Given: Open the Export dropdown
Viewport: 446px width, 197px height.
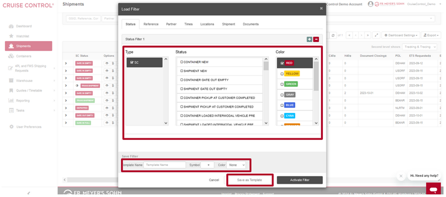Looking at the screenshot, I should point(431,35).
